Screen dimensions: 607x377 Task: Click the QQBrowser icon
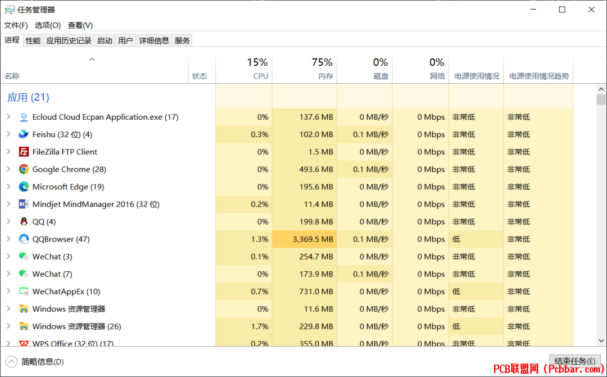tap(24, 239)
